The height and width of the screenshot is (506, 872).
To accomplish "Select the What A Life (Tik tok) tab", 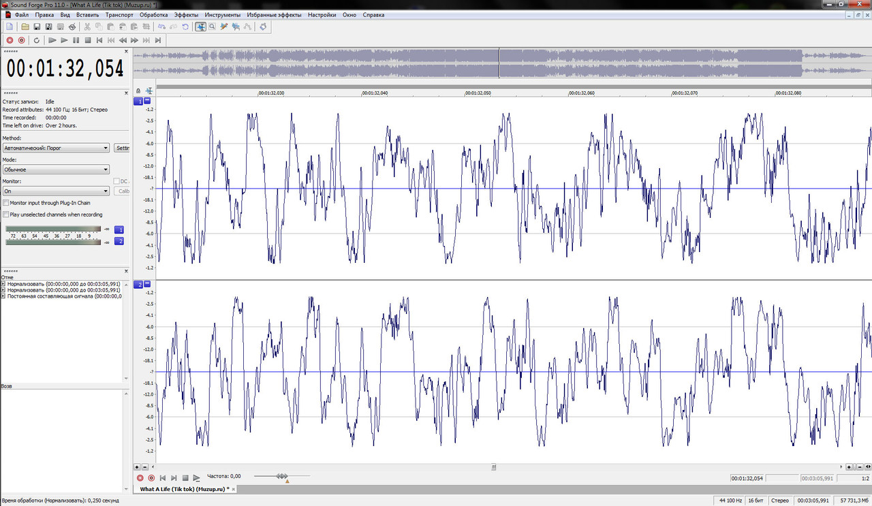I will click(184, 489).
